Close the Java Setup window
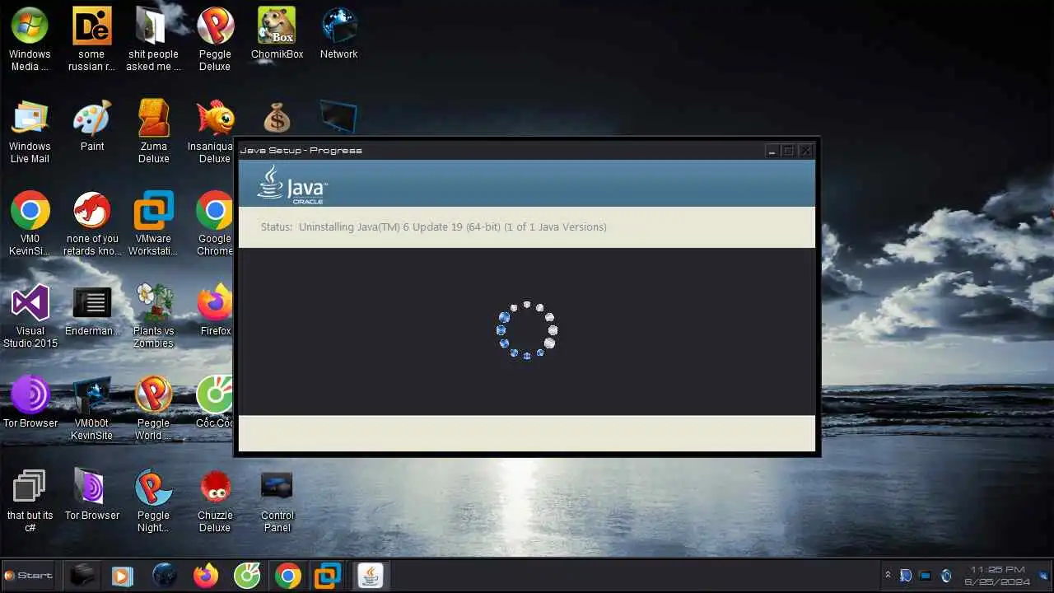This screenshot has width=1054, height=593. click(806, 151)
